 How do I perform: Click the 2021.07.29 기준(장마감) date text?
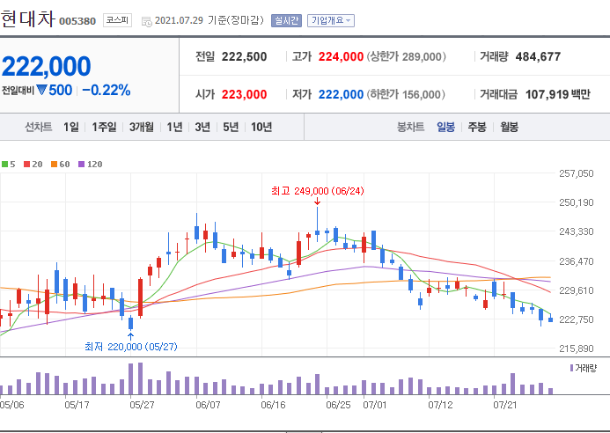[x=209, y=20]
